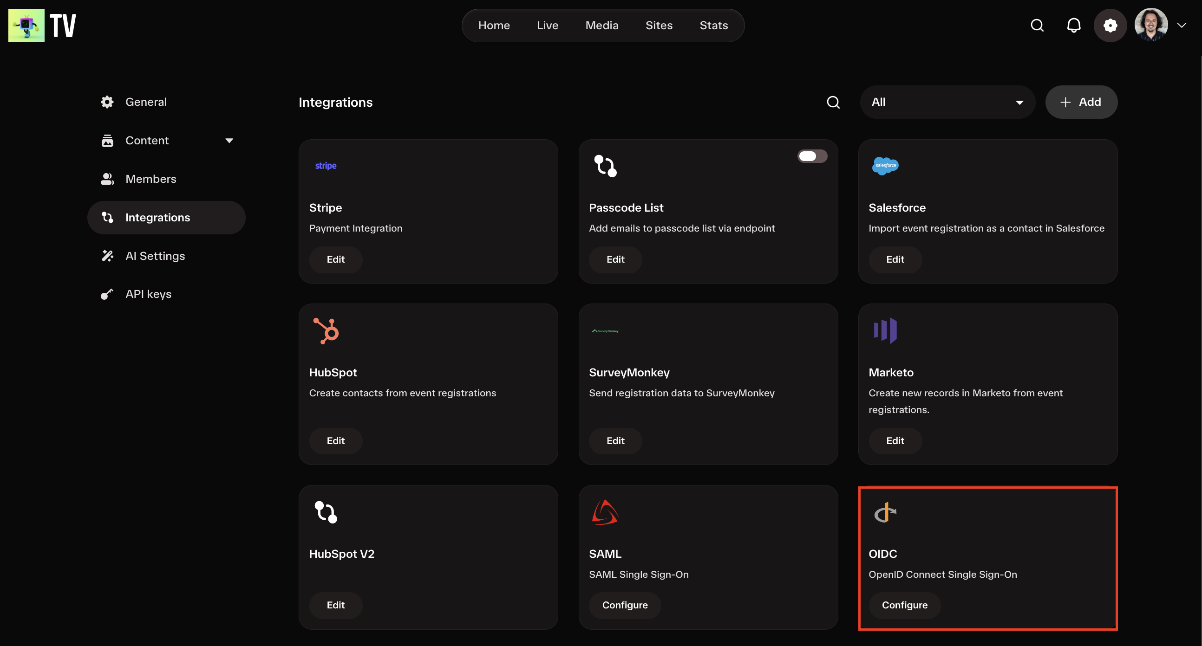Click the red SAML logo
The width and height of the screenshot is (1202, 646).
[605, 512]
